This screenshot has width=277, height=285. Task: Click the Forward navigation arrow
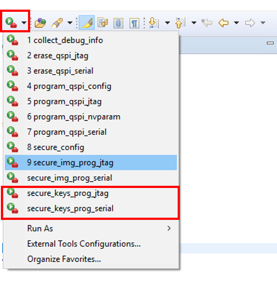pos(250,23)
